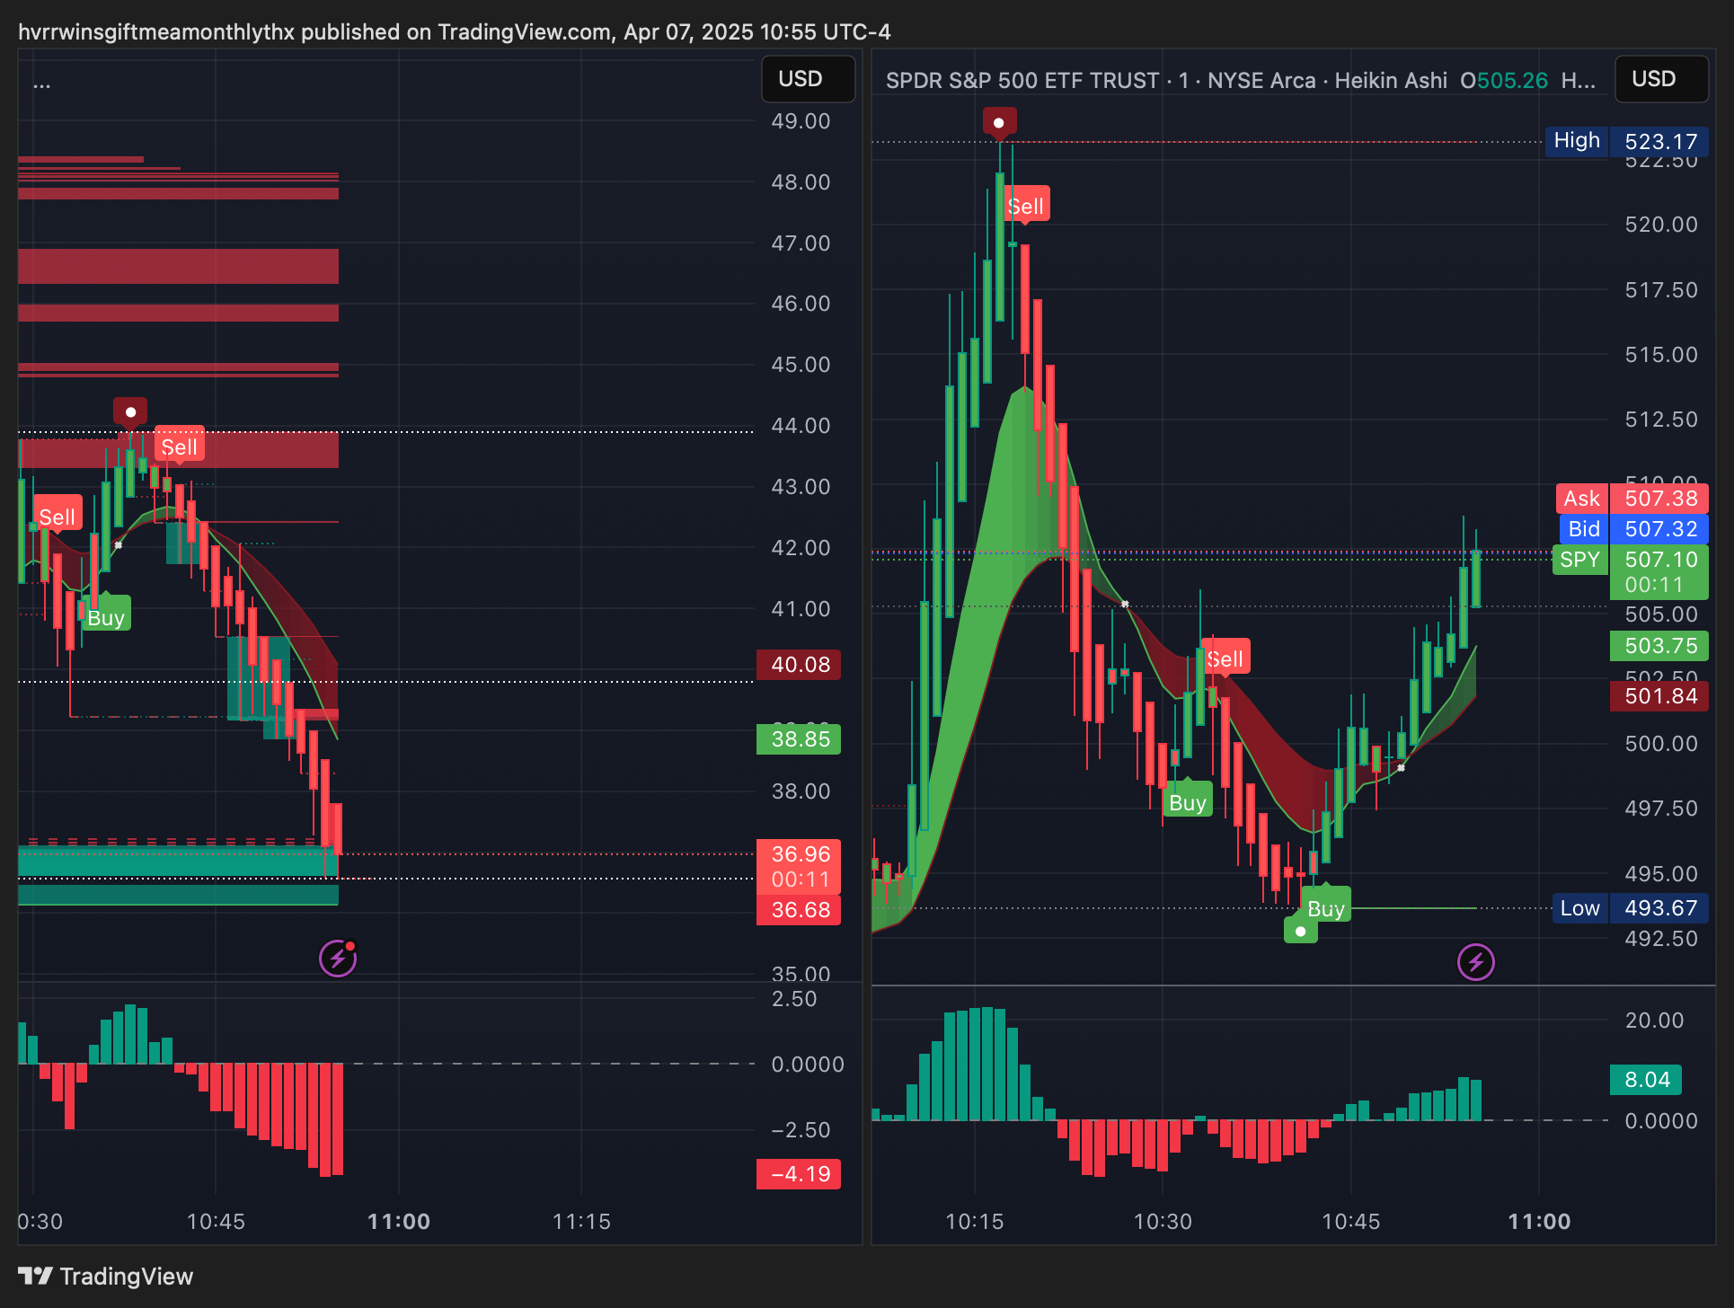Click the Sell signal label near 44.00 on the left chart
The width and height of the screenshot is (1734, 1308).
point(179,446)
